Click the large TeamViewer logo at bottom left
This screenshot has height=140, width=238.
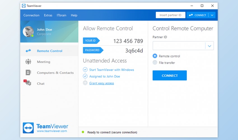click(28, 128)
